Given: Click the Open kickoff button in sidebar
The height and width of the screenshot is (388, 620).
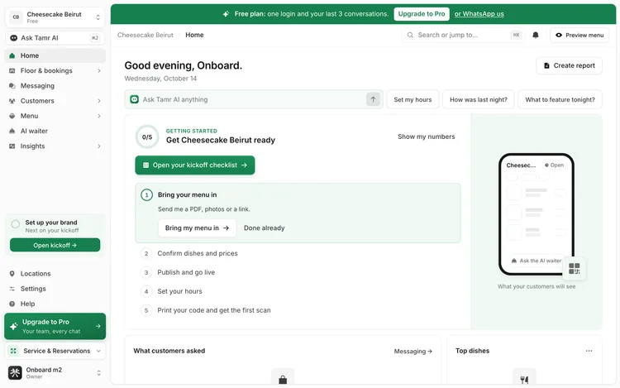Looking at the screenshot, I should pos(55,245).
